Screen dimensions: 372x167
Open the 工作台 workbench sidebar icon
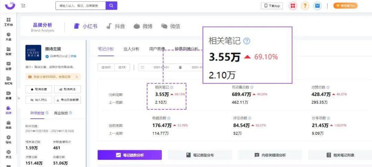click(x=9, y=22)
